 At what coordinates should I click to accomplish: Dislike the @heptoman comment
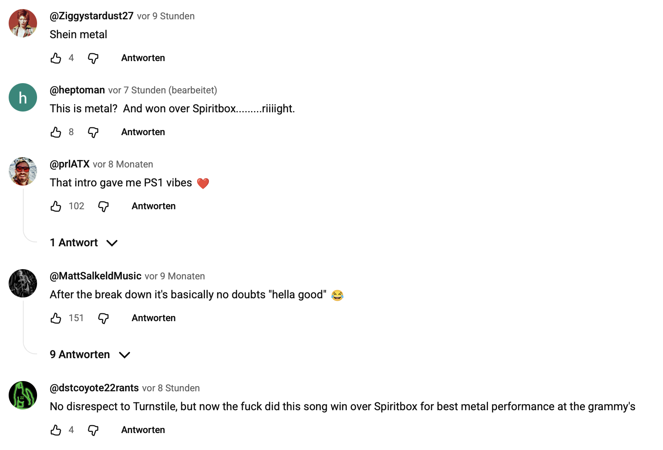(x=93, y=132)
